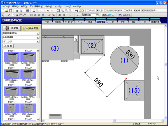Image resolution: width=168 pixels, height=126 pixels.
Task: Switch to the 3D view
Action: [x=82, y=10]
